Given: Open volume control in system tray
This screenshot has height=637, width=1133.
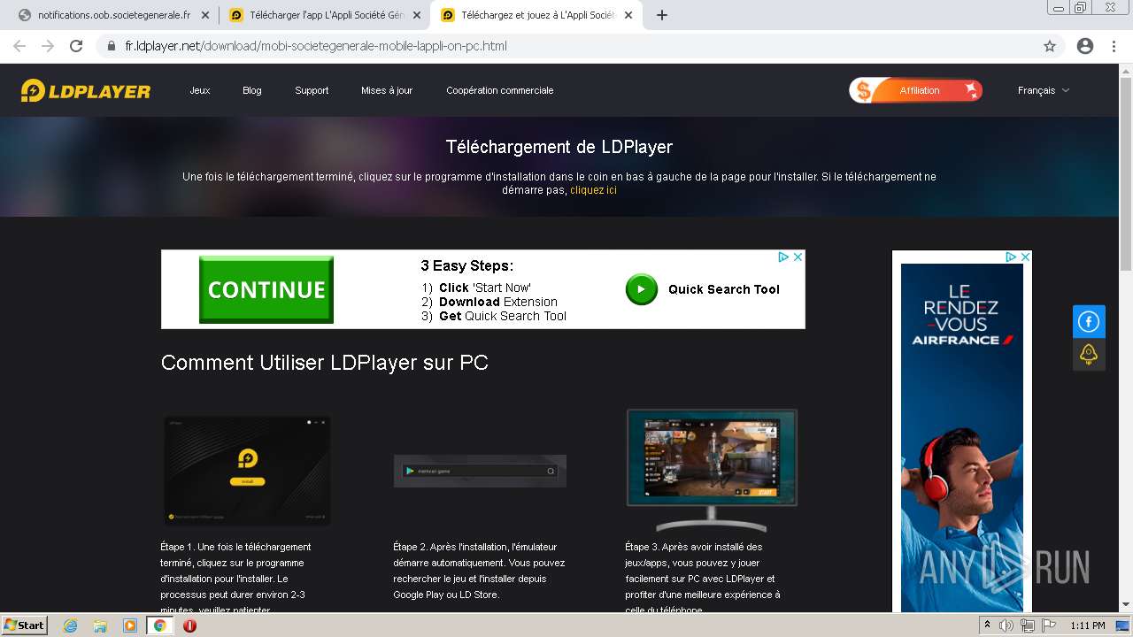Looking at the screenshot, I should [x=1006, y=625].
